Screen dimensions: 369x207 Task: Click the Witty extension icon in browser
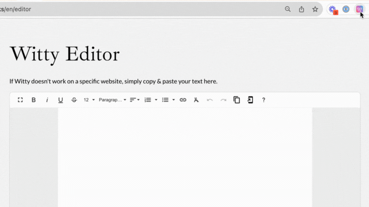359,9
